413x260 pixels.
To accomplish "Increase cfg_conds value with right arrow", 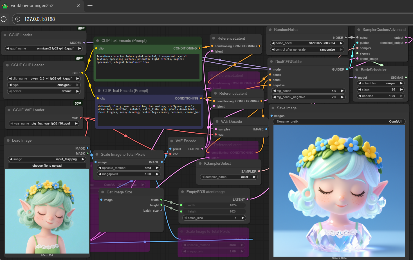I will (x=342, y=91).
